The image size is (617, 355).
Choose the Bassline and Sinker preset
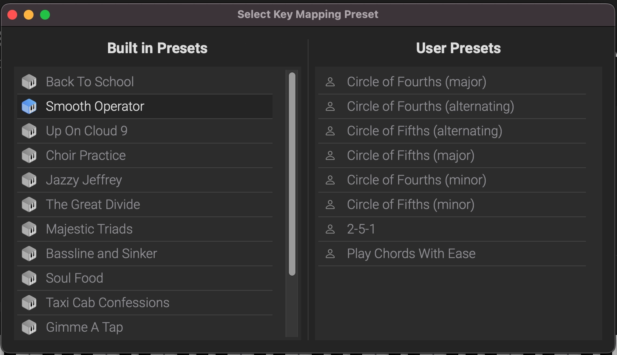tap(101, 254)
